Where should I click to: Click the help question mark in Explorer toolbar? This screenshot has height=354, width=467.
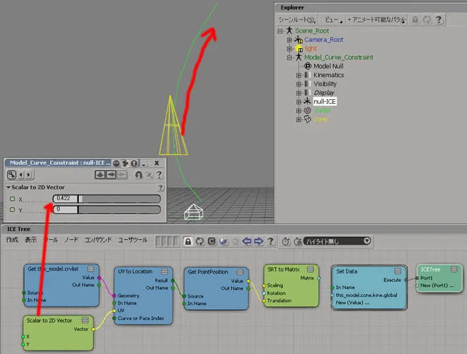(438, 20)
